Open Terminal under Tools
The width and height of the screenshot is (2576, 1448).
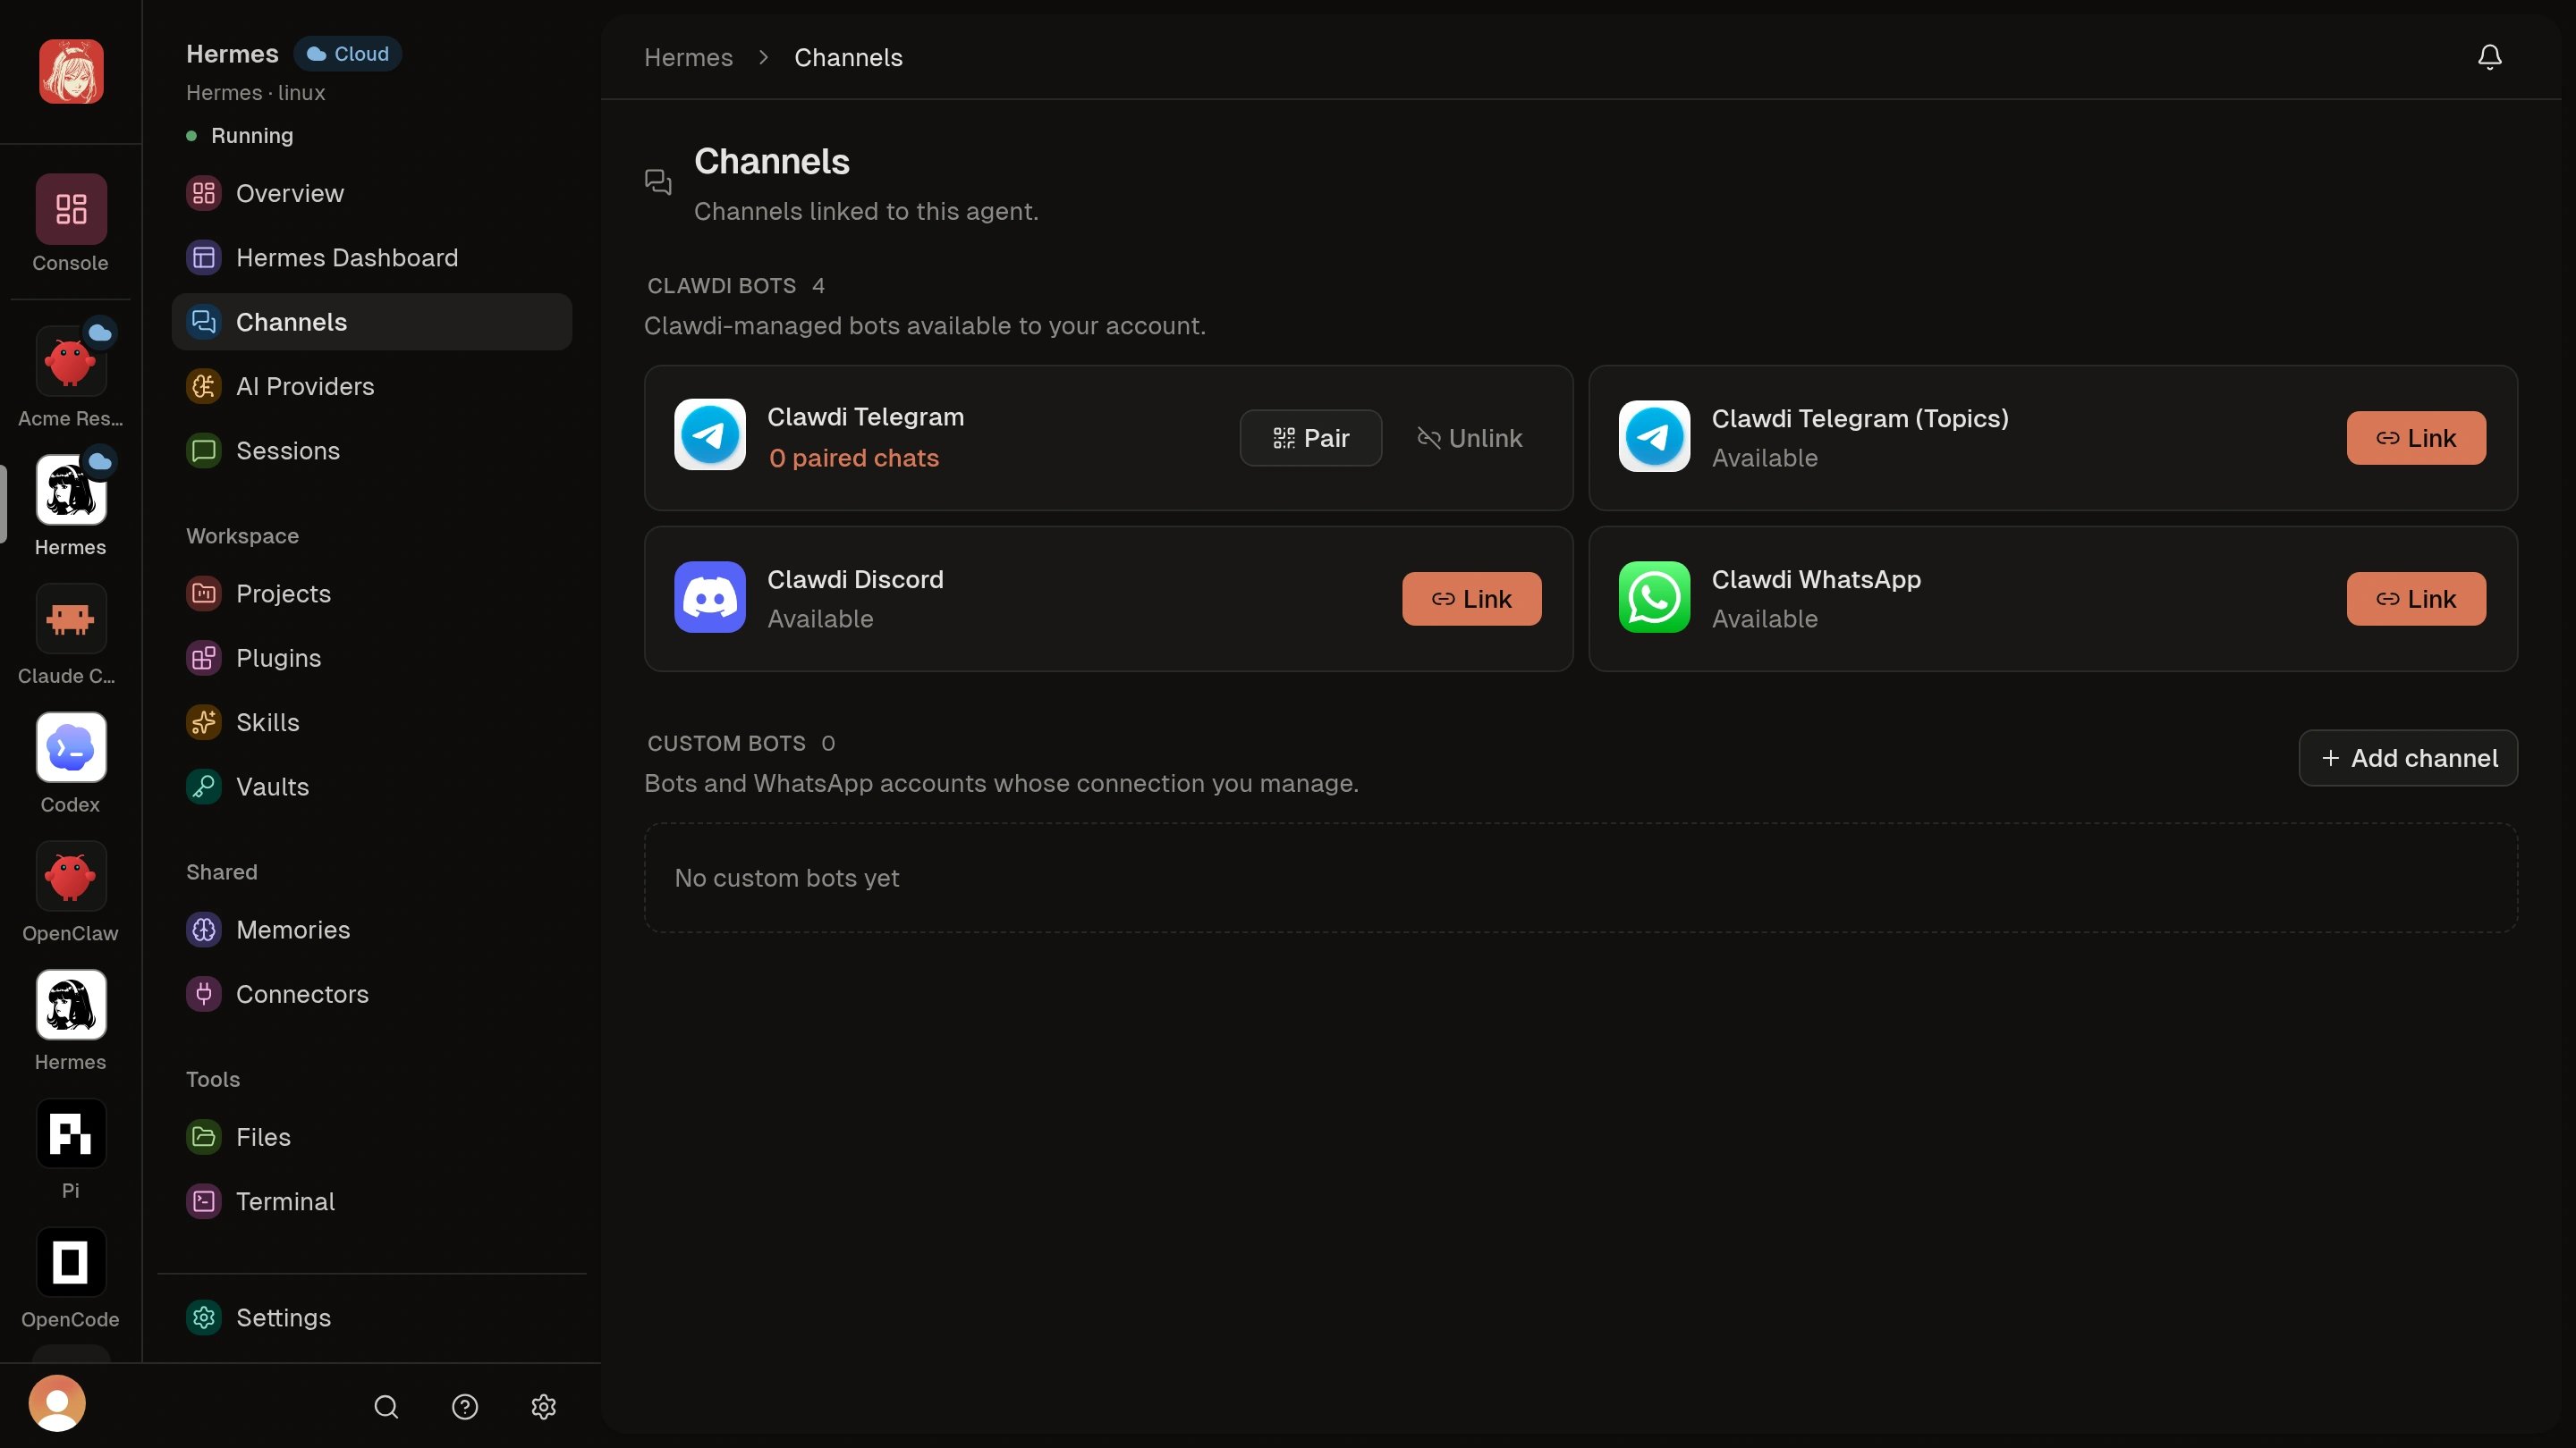click(372, 1202)
